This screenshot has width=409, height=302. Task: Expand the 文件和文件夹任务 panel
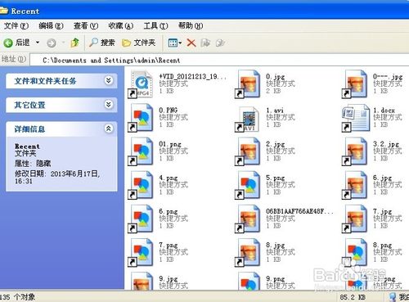pyautogui.click(x=109, y=80)
